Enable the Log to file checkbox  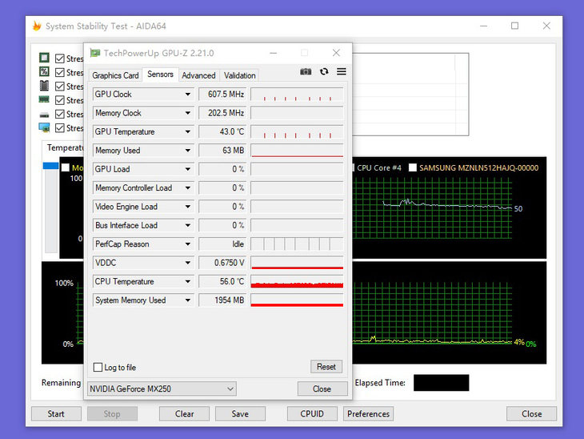(x=98, y=367)
